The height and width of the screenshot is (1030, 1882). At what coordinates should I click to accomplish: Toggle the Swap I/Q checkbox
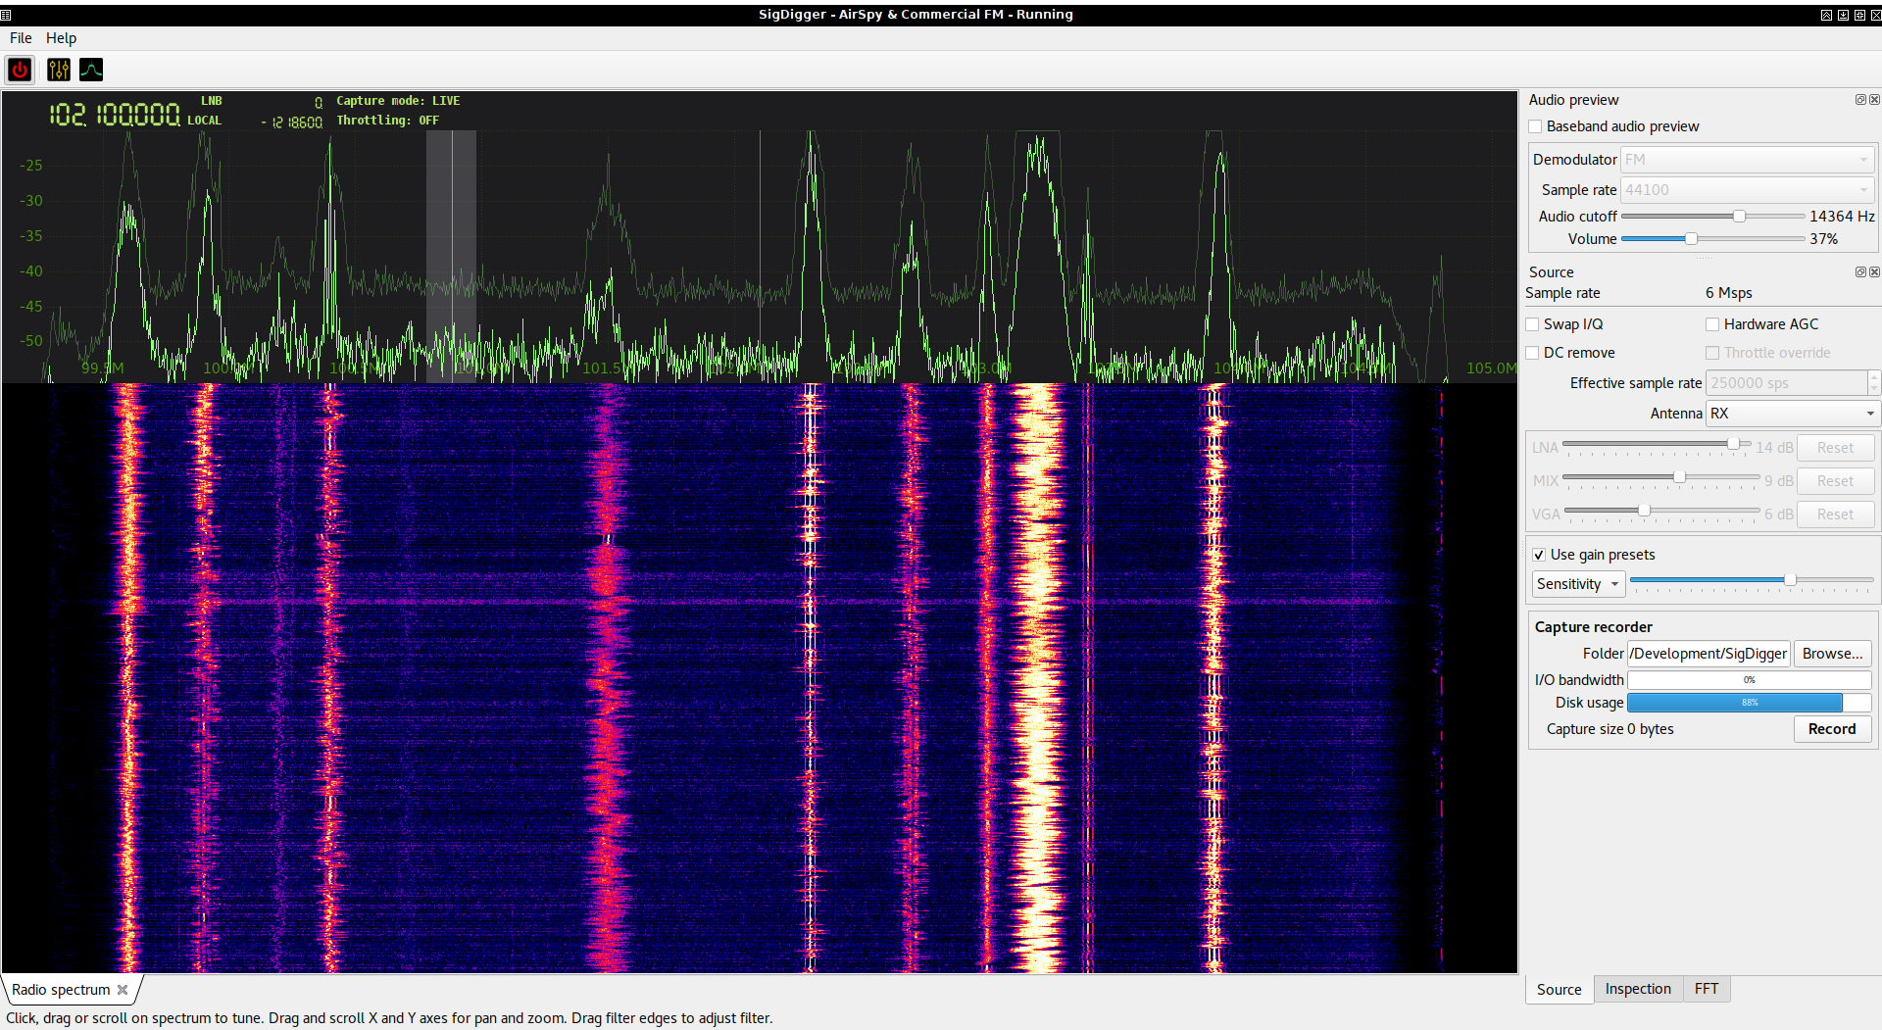point(1532,324)
